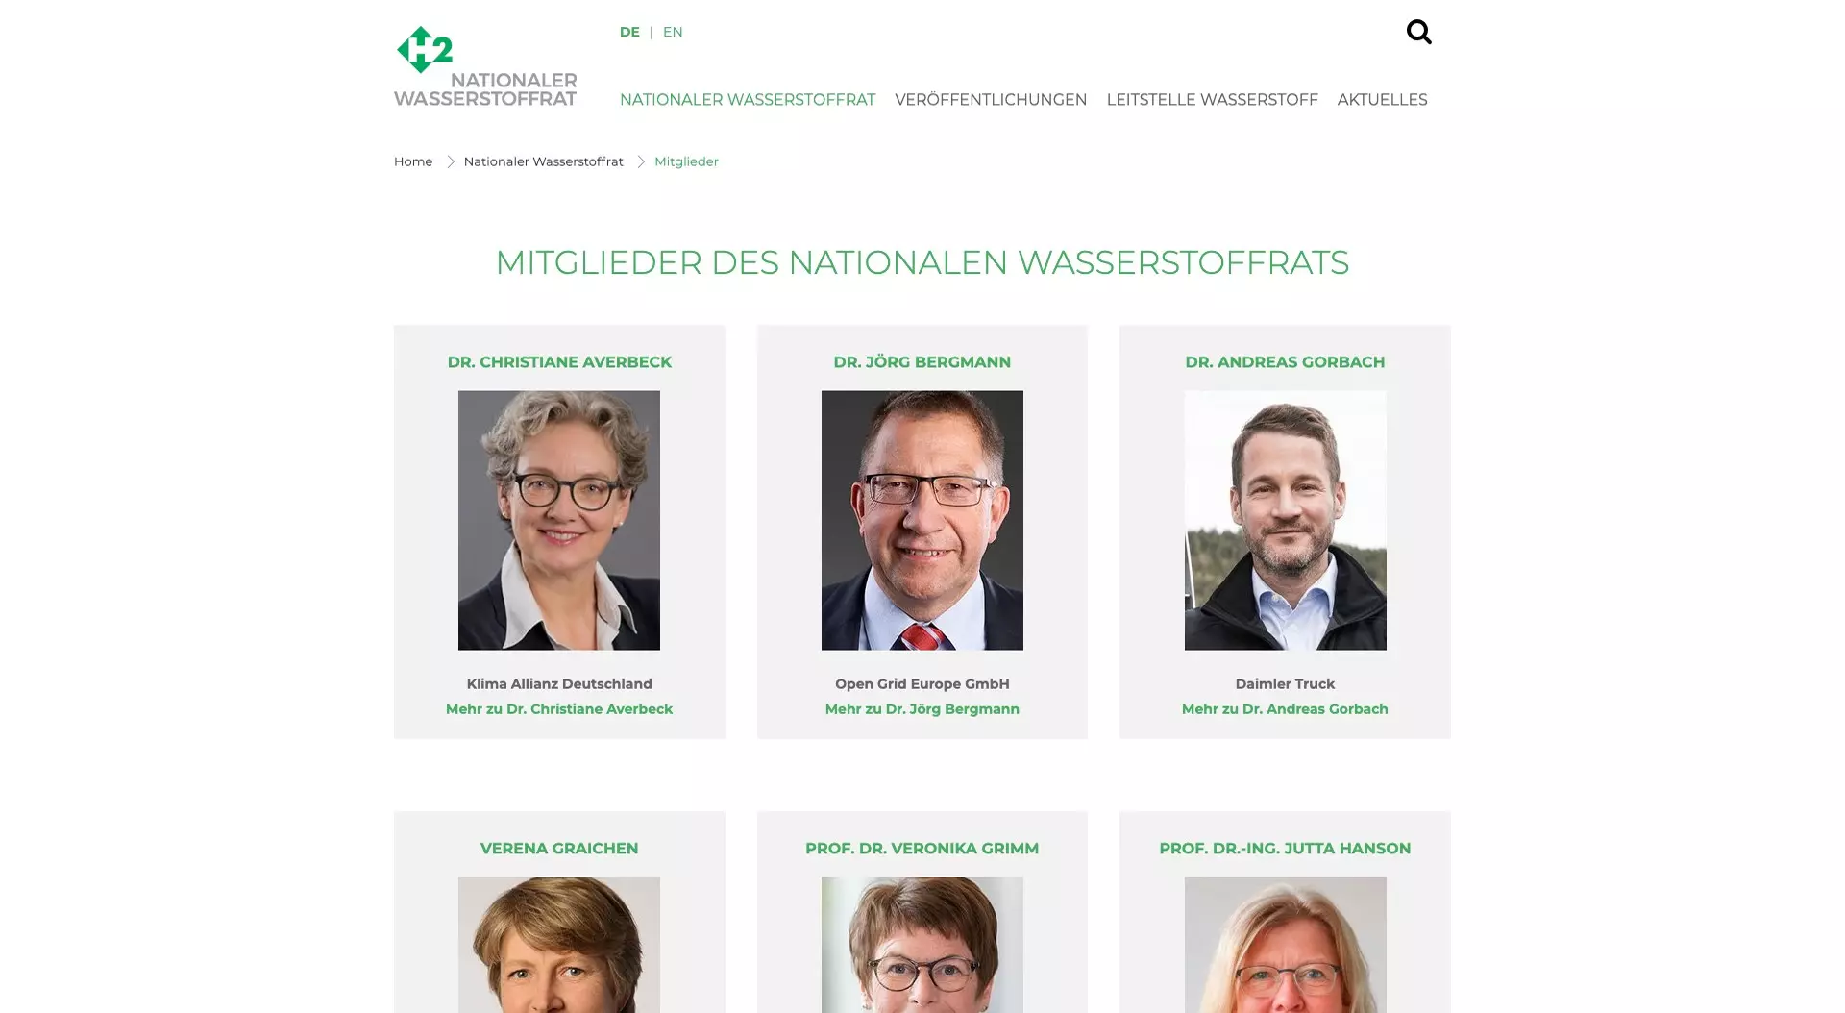This screenshot has width=1845, height=1013.
Task: Switch language to EN
Action: click(673, 32)
